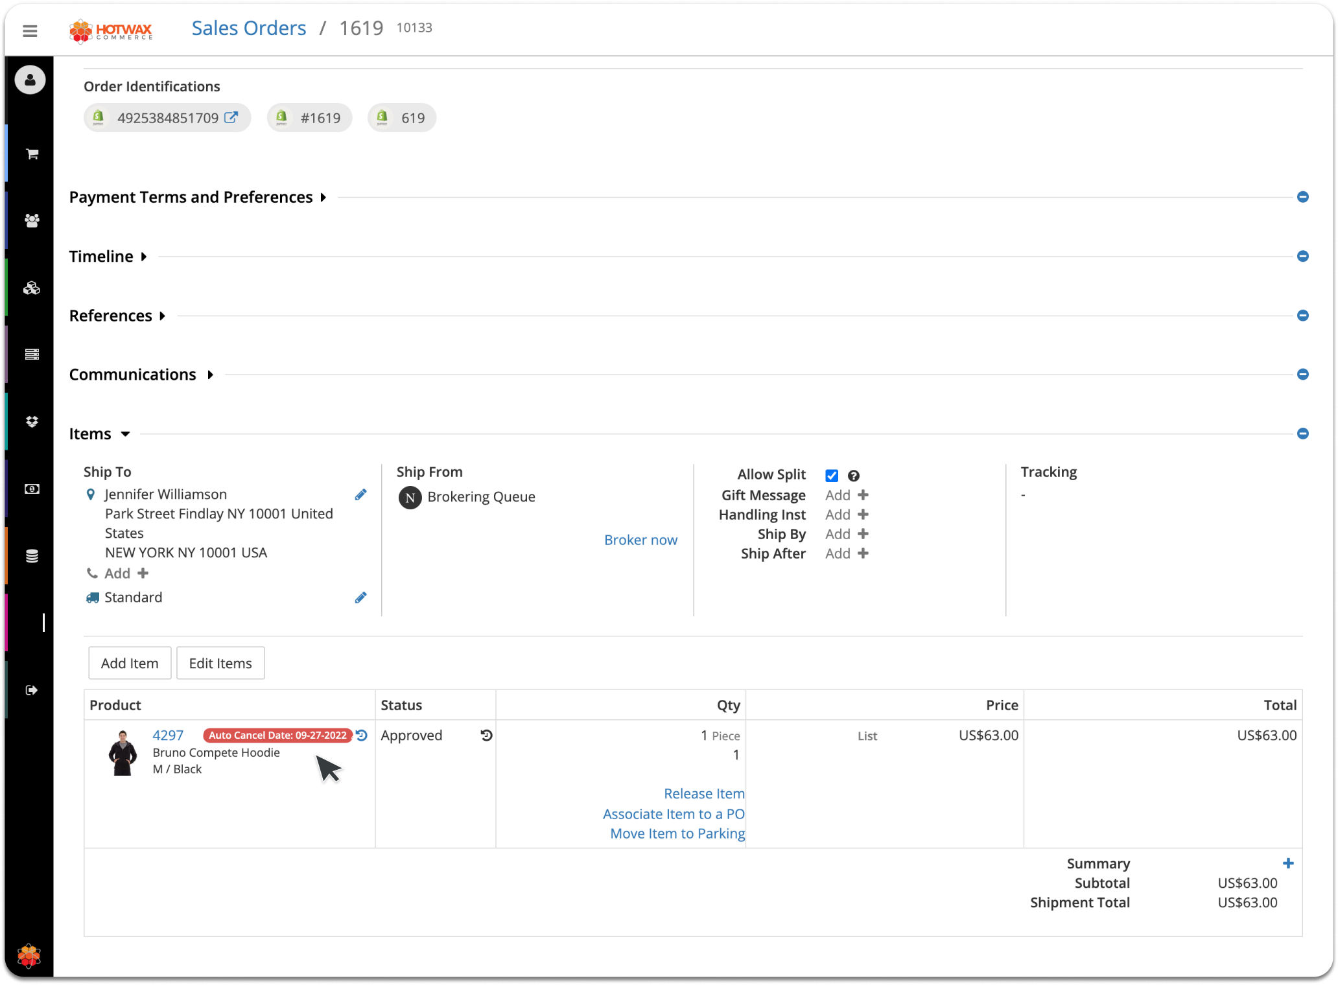Click the Allow Split help icon
Screen dimensions: 1338x985
coord(854,476)
